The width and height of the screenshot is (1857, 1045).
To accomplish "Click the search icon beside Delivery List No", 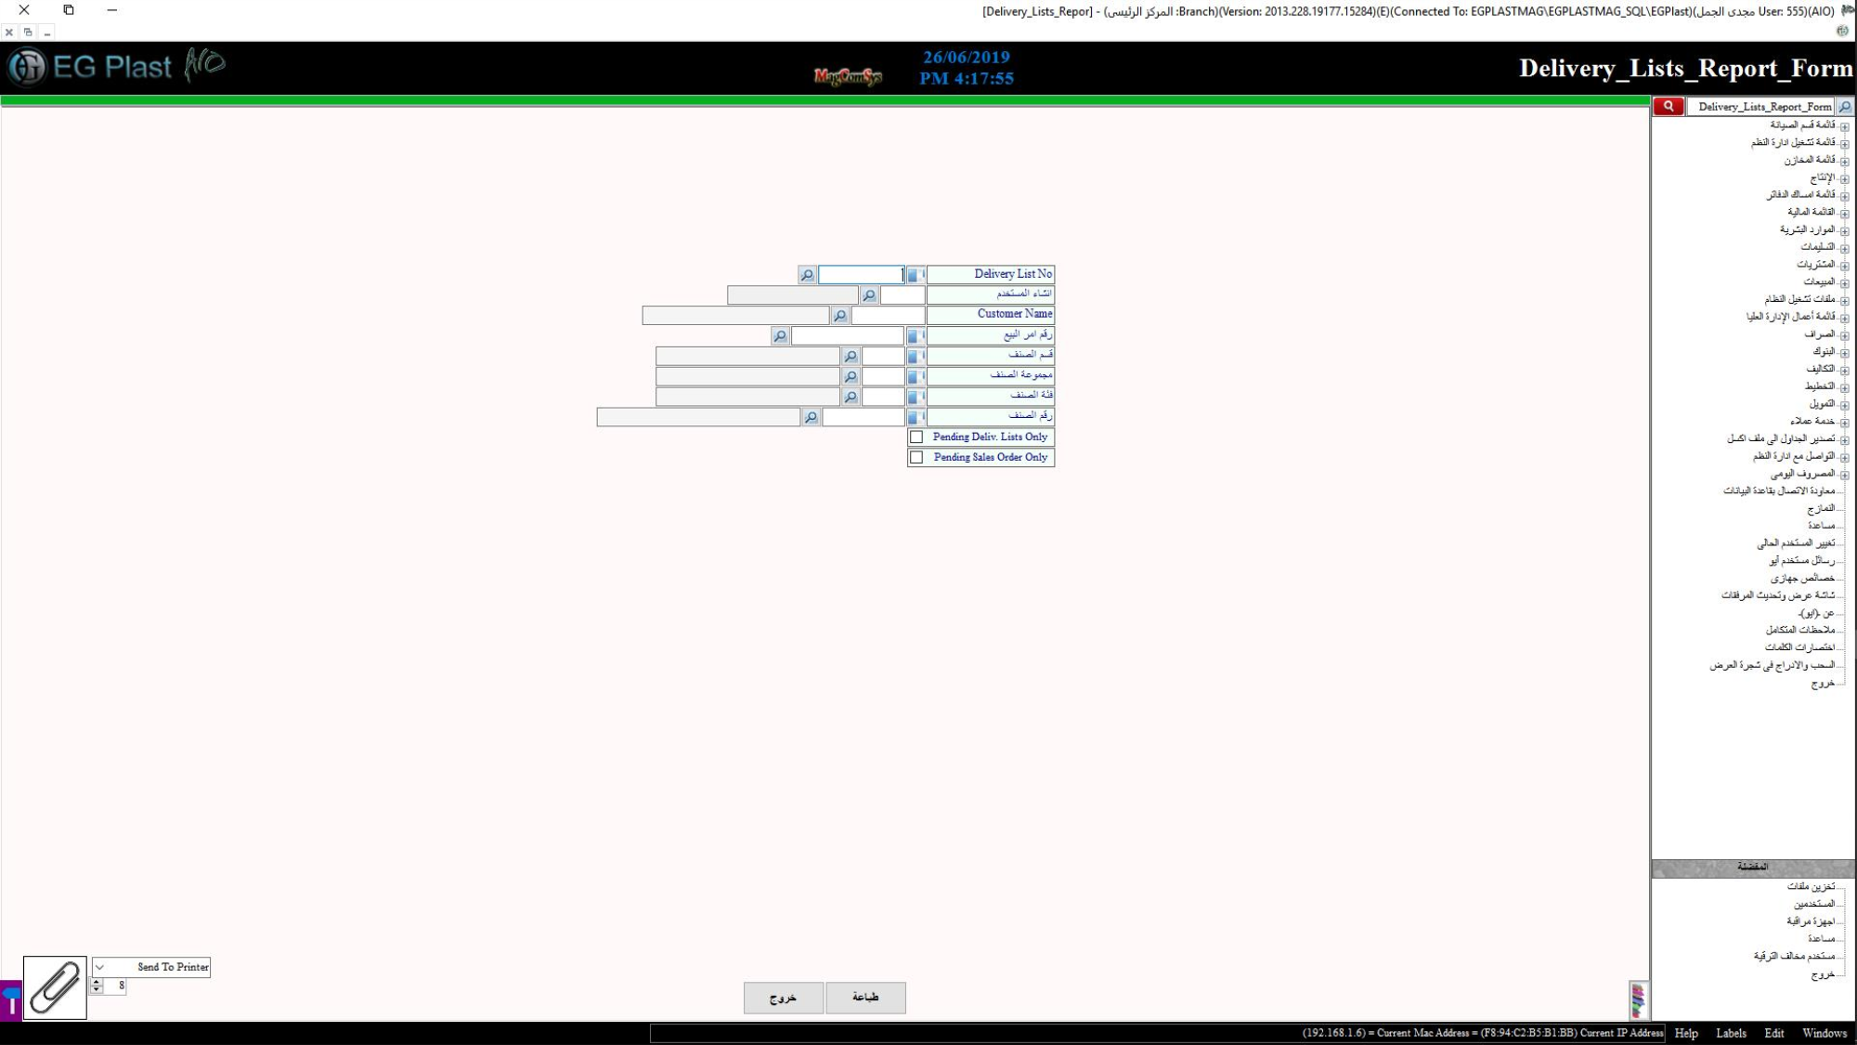I will pos(807,275).
